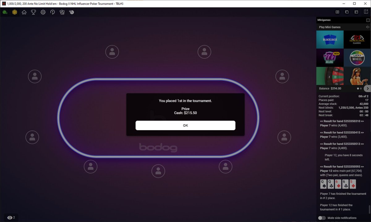Click the 'Places paid: 17' row
Viewport: 371px width, 222px height.
pos(343,100)
